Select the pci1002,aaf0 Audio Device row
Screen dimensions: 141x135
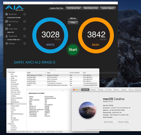(63, 81)
